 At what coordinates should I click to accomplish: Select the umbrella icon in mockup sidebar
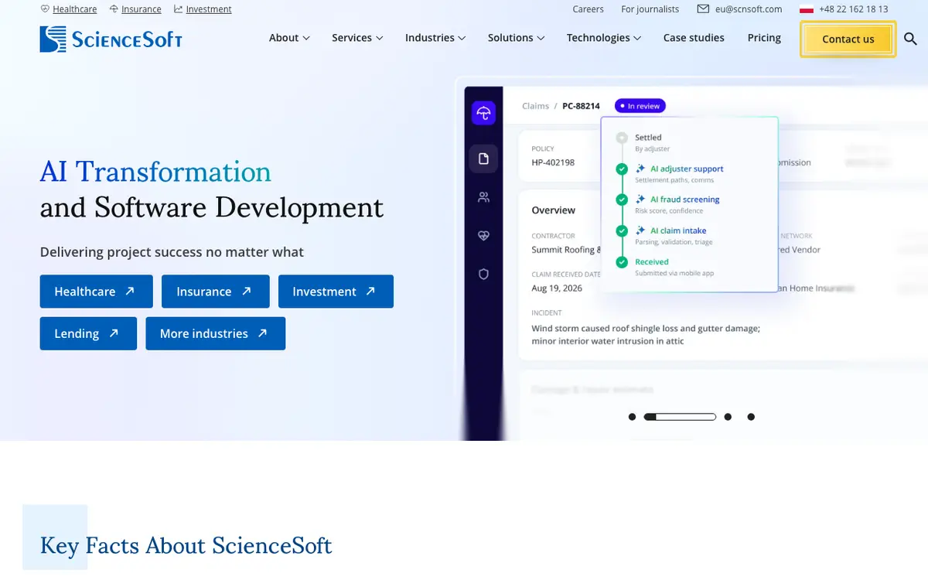[x=483, y=114]
